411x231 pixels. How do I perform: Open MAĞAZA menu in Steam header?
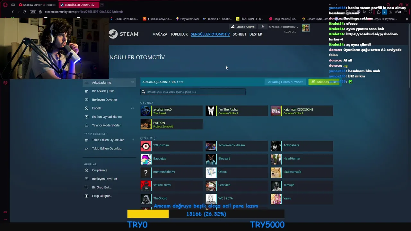coord(160,34)
